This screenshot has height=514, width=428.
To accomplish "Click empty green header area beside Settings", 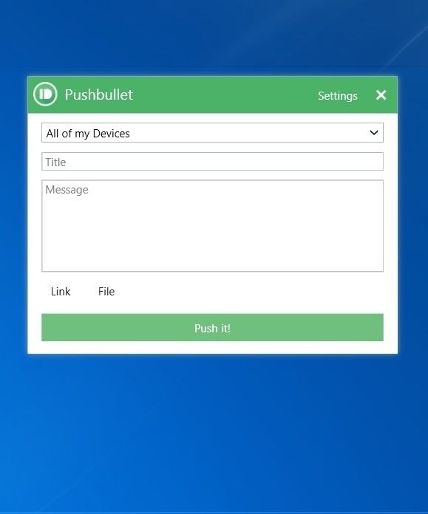I will (223, 95).
